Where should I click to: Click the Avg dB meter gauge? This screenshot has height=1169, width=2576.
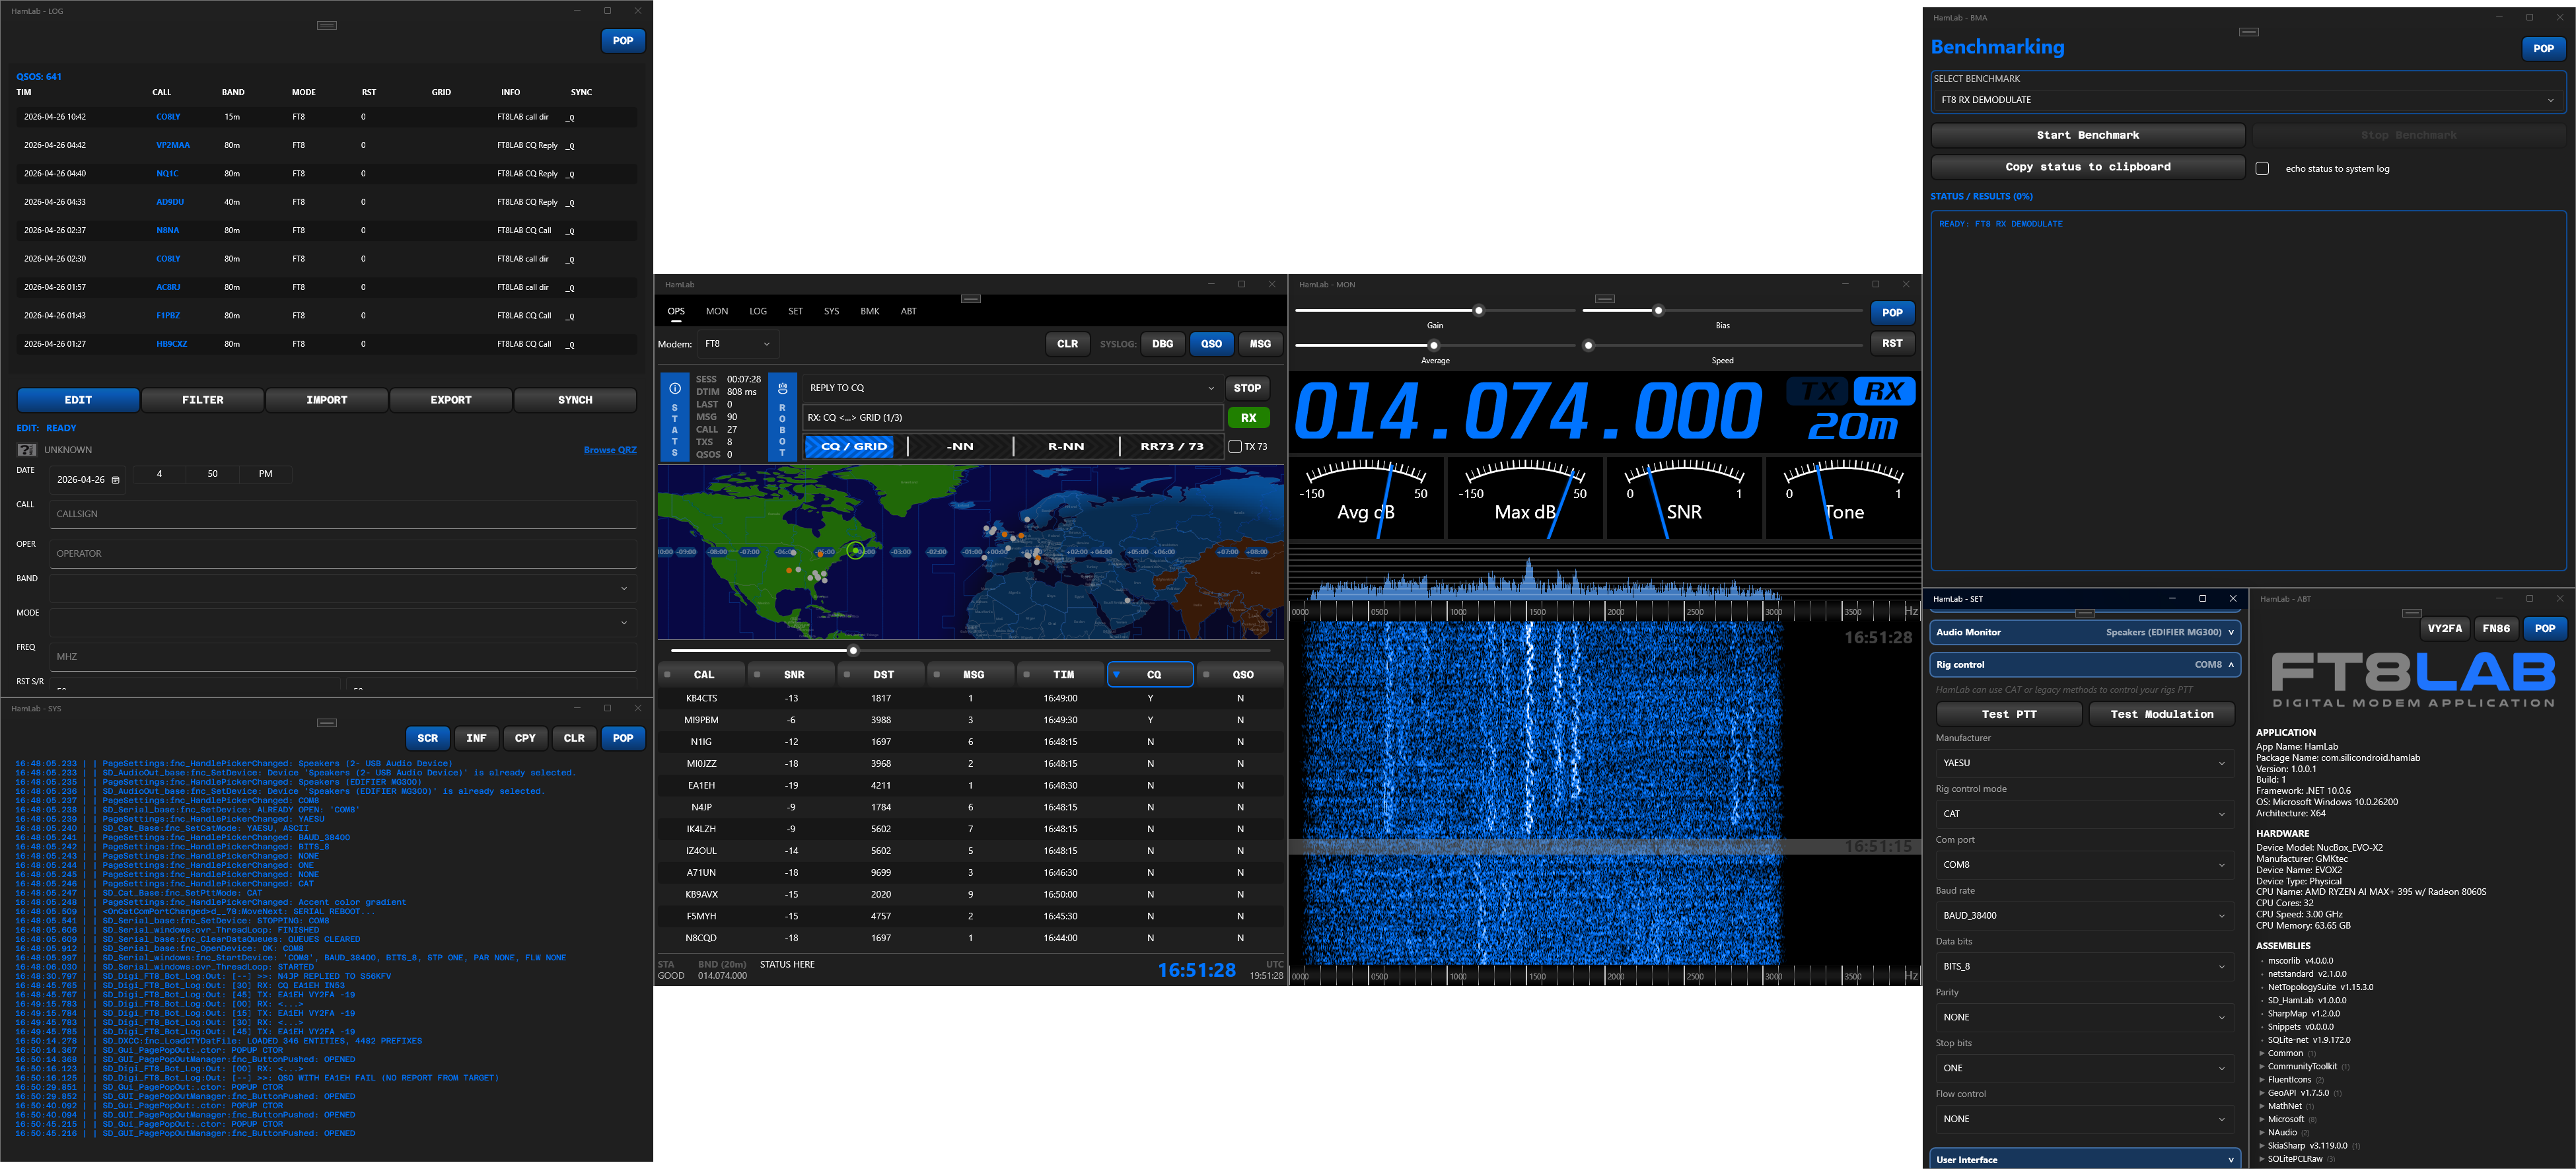1366,498
